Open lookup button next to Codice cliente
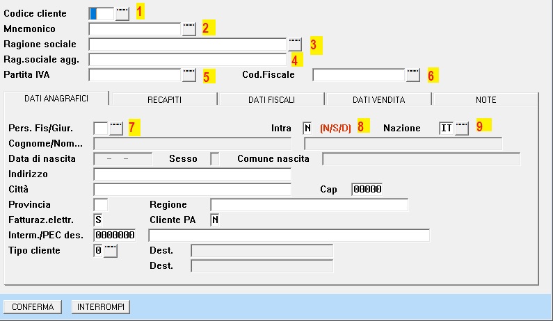553x321 pixels. pos(122,14)
